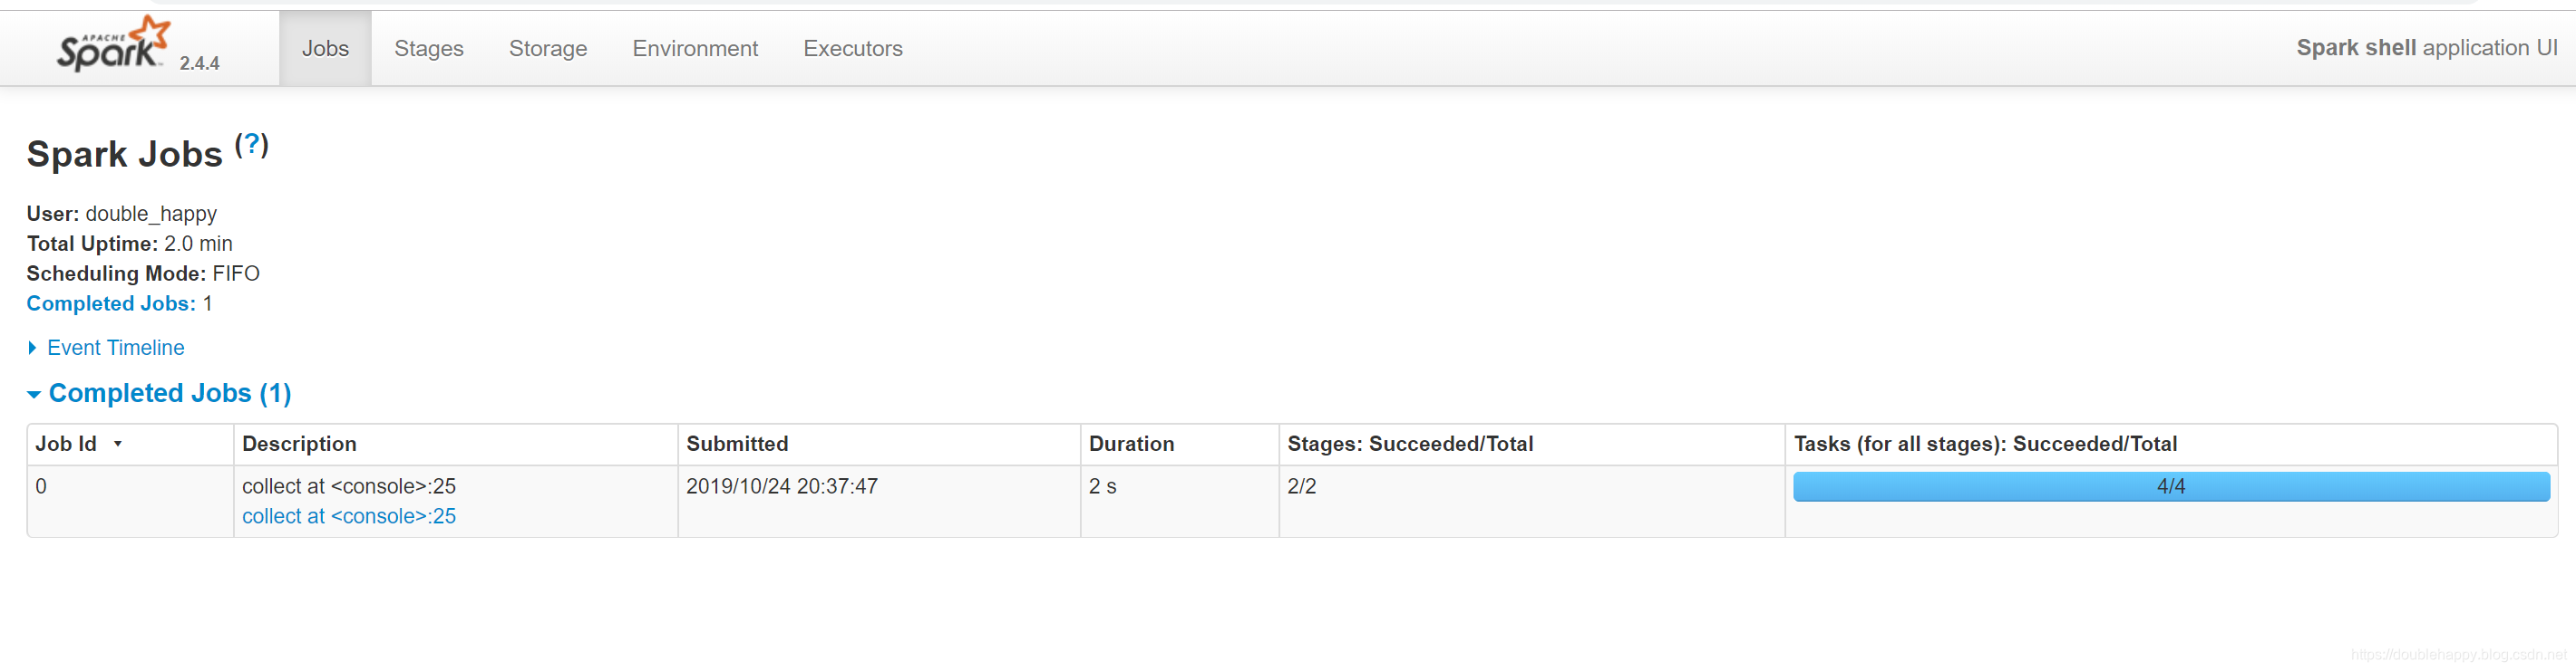This screenshot has height=671, width=2576.
Task: Sort by the Description column header
Action: [x=299, y=445]
